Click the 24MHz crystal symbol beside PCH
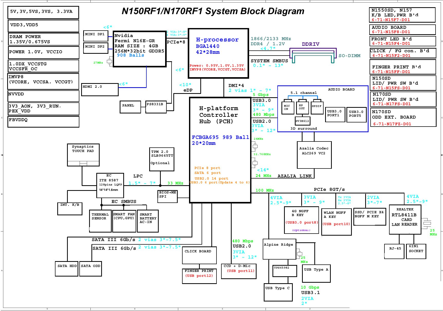Screen dimensions: 443x311 click(255, 146)
